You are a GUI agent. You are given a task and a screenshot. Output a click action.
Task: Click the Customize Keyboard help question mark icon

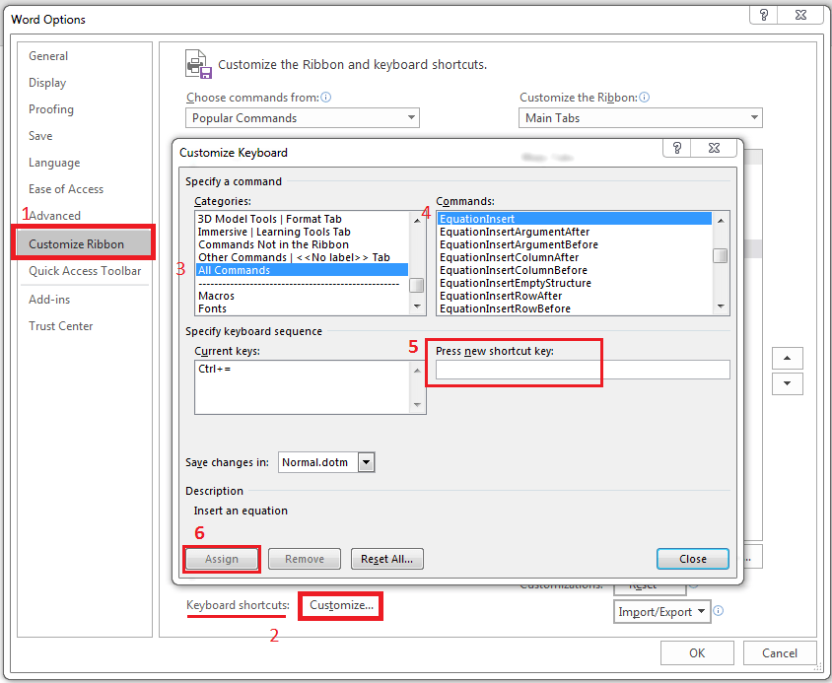[x=677, y=148]
